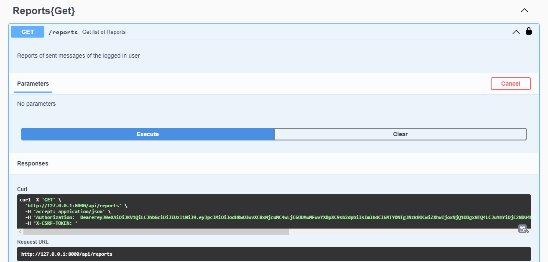Select the Parameters tab
548x262 pixels.
click(x=33, y=84)
